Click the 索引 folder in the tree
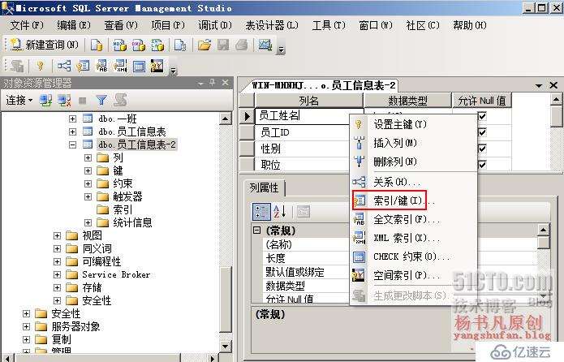This screenshot has height=362, width=564. [x=123, y=209]
